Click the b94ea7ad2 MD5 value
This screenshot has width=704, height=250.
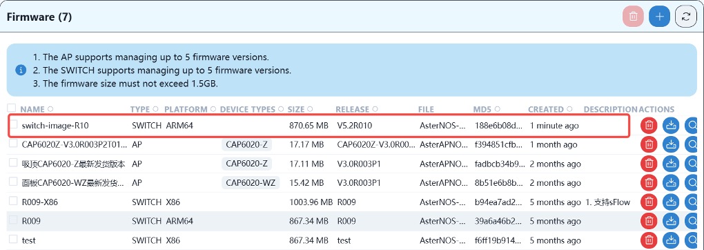coord(499,202)
